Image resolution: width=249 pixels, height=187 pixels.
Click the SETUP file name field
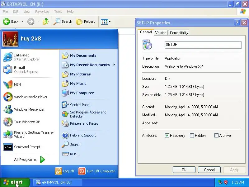(x=203, y=45)
